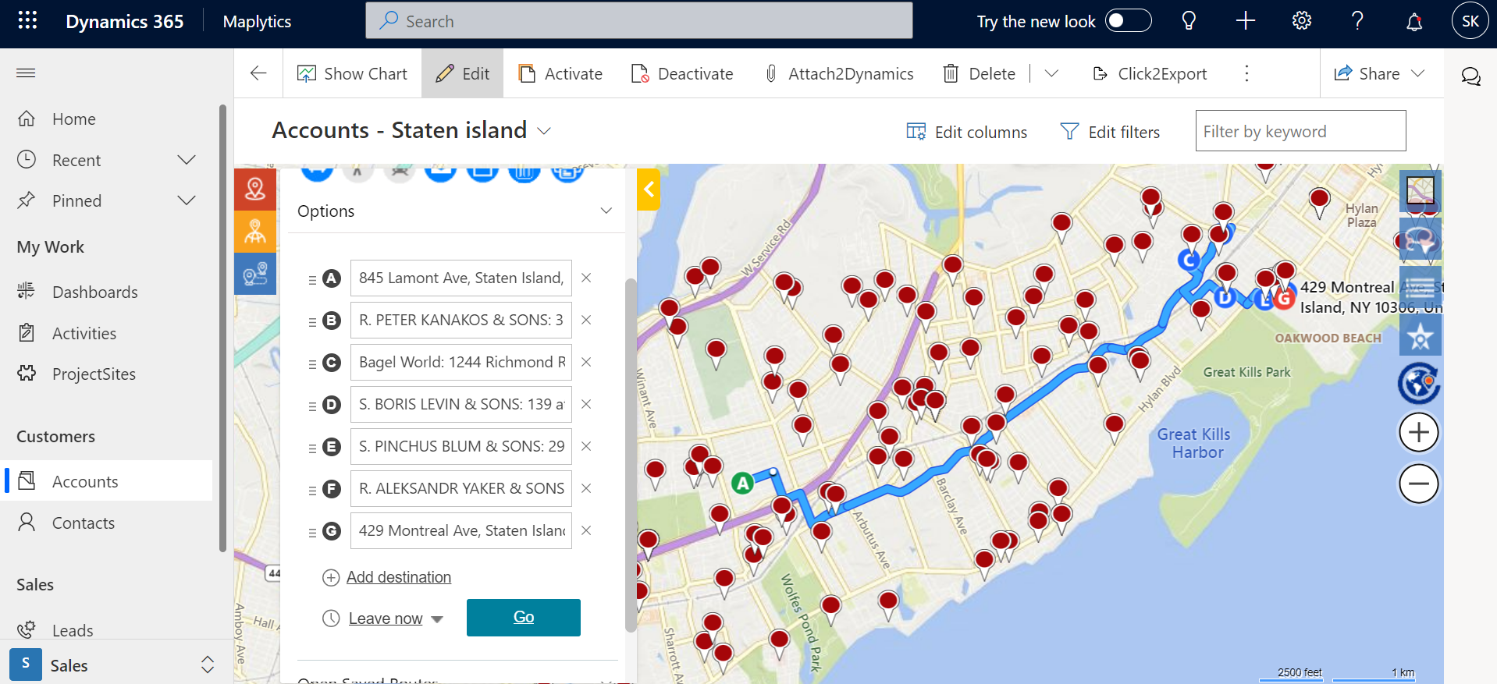Toggle the Try the new look switch
This screenshot has height=684, width=1497.
click(x=1129, y=21)
